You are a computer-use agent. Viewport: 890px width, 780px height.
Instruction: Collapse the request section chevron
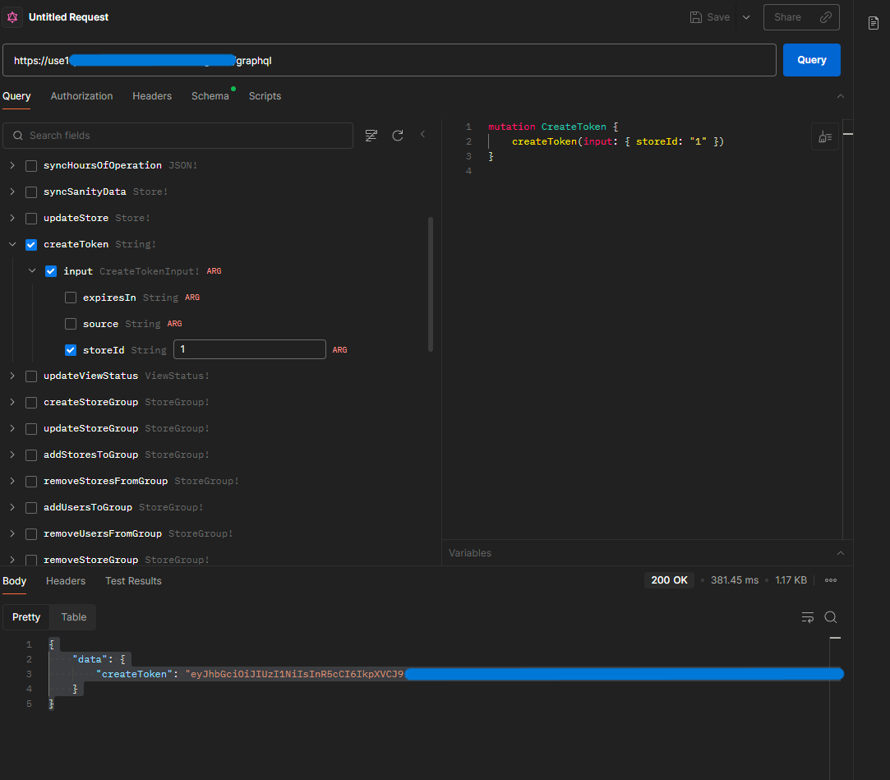(x=841, y=96)
